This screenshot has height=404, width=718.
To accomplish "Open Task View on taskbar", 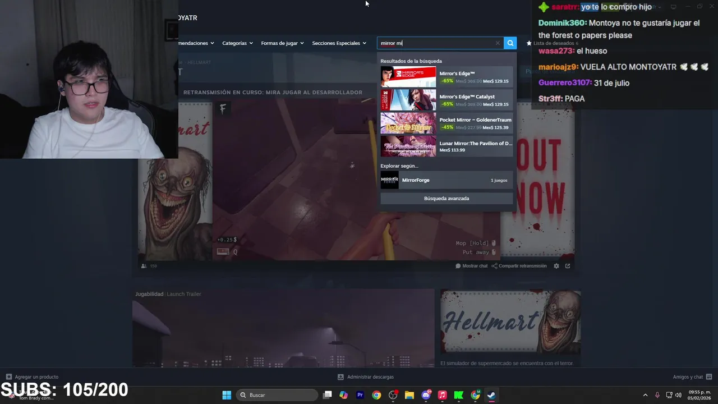I will [x=328, y=395].
